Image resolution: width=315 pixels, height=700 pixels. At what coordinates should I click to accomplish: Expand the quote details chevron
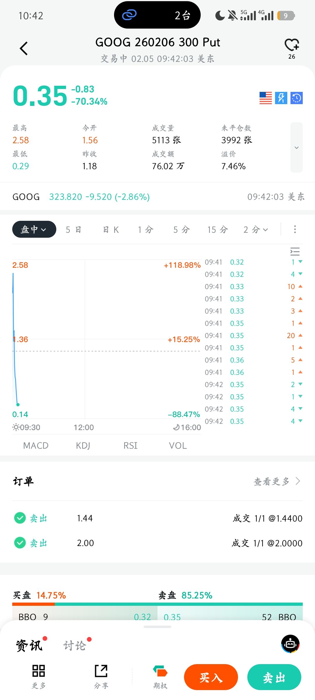(x=297, y=148)
